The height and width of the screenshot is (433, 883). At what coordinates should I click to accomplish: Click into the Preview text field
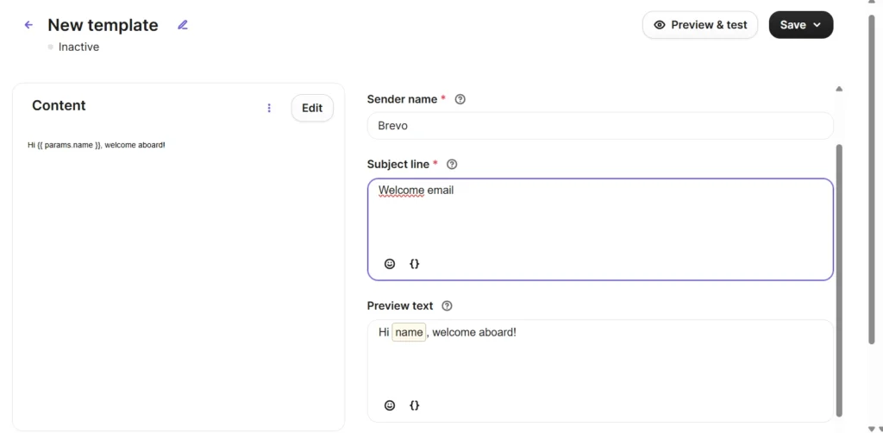coord(600,371)
